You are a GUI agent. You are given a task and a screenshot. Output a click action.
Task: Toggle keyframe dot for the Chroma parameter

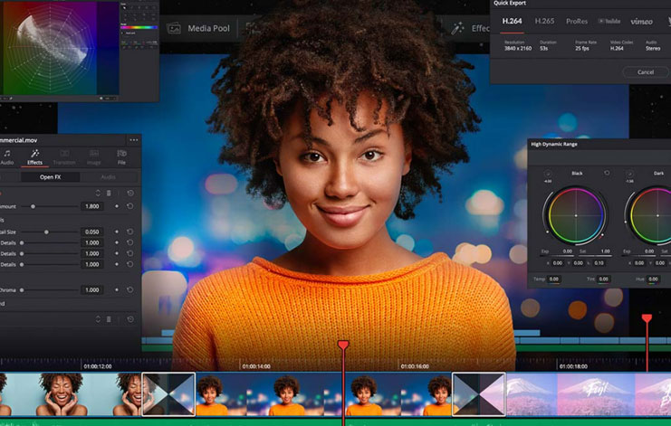pyautogui.click(x=116, y=290)
